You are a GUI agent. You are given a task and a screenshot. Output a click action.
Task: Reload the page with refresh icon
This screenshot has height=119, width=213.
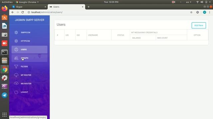(23, 12)
